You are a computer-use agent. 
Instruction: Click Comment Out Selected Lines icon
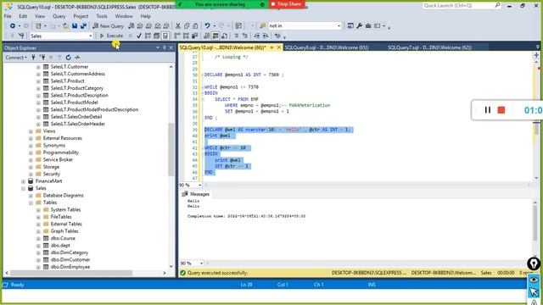pos(236,36)
